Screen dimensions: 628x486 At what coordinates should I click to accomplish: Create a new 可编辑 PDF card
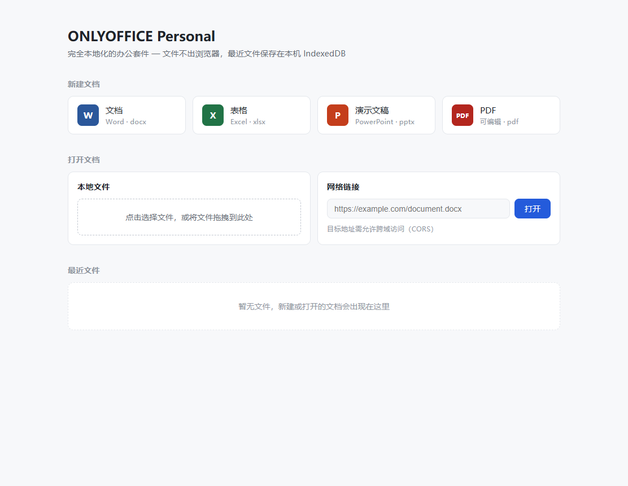point(501,115)
